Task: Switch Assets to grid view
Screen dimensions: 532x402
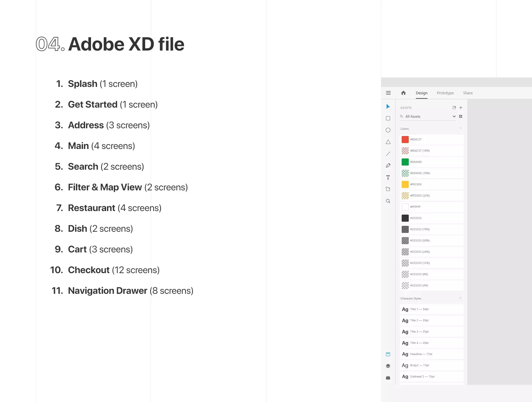Action: click(x=460, y=116)
